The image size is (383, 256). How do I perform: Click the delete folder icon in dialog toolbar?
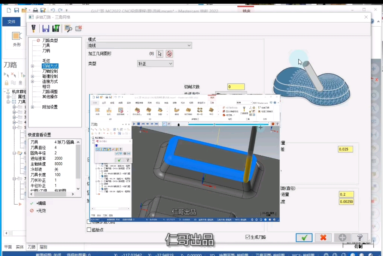78,29
